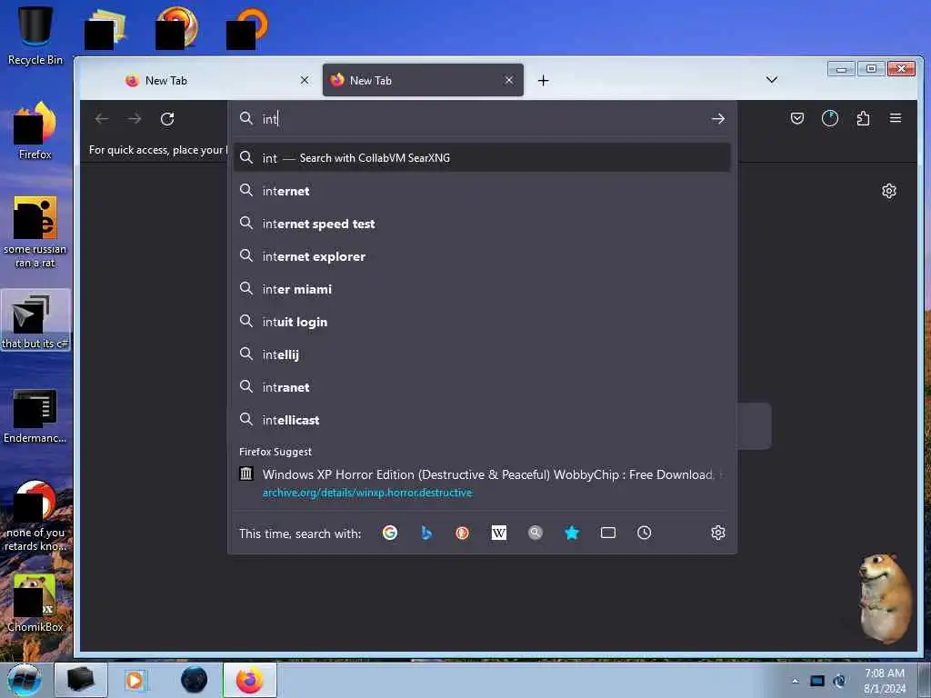Search this time with Bing icon

[425, 533]
